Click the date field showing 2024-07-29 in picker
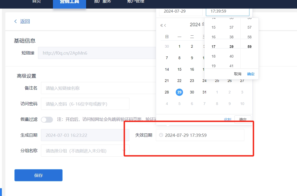The image size is (297, 196). [180, 11]
